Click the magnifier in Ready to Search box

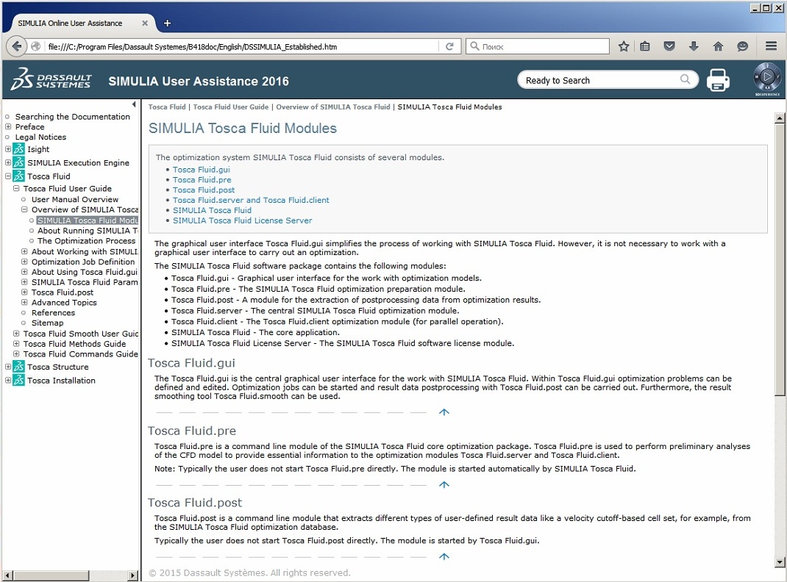(x=685, y=80)
